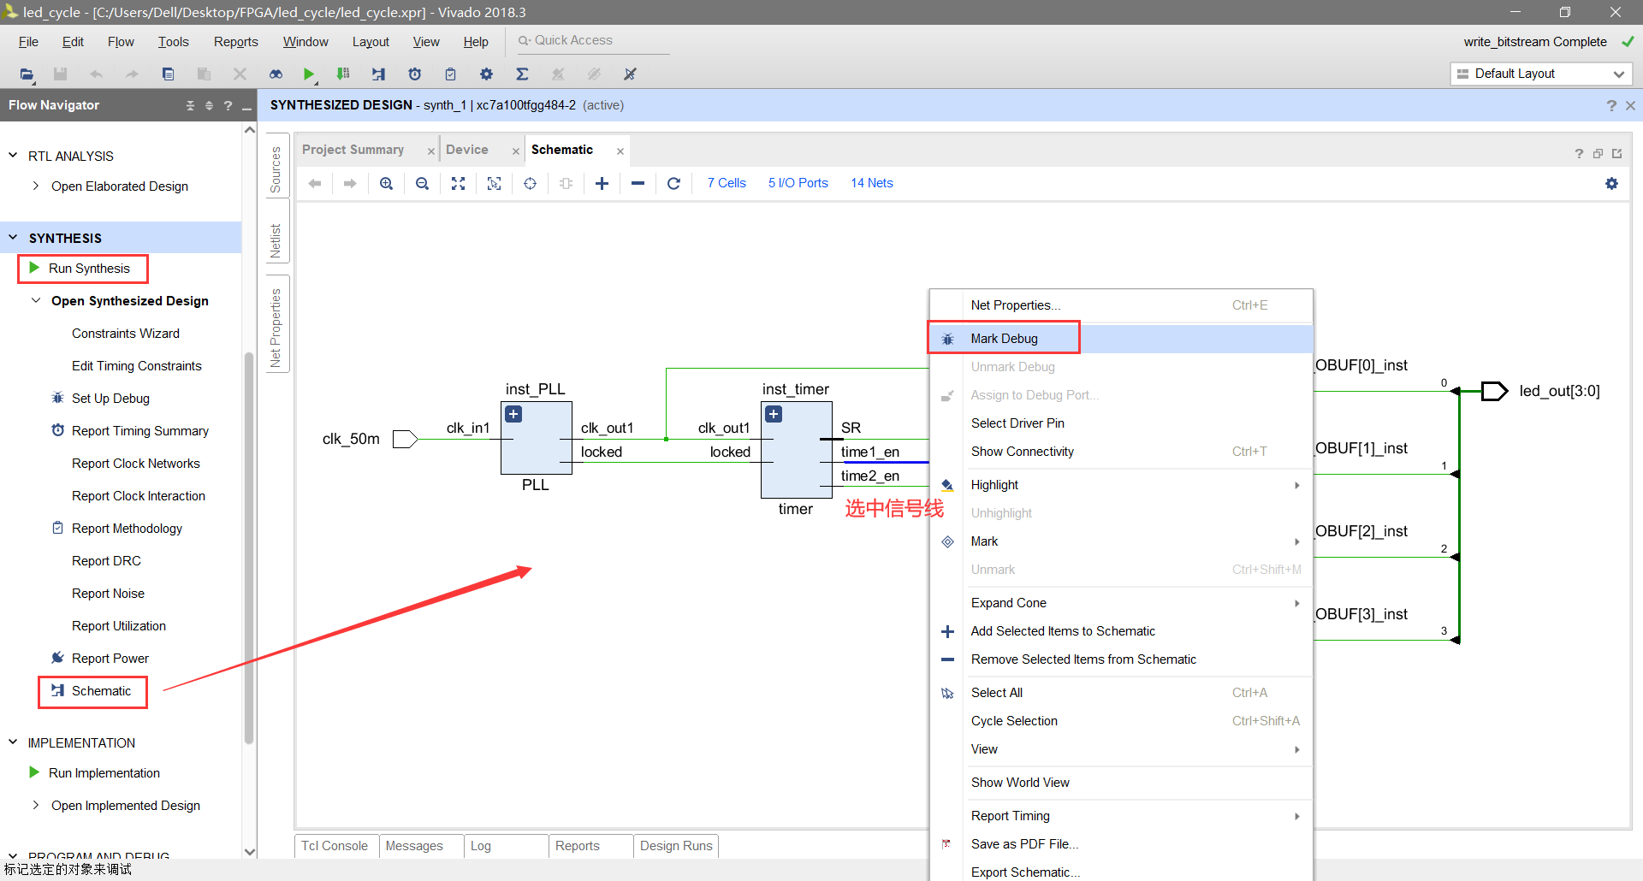Open the Reports menu
1643x881 pixels.
pos(235,42)
